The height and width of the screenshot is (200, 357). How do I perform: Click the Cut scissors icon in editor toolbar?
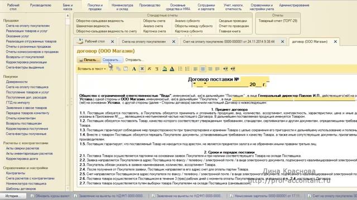(111, 69)
